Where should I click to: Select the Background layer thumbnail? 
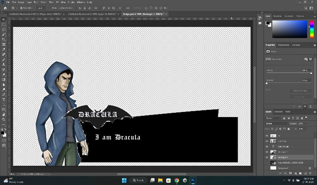273,168
